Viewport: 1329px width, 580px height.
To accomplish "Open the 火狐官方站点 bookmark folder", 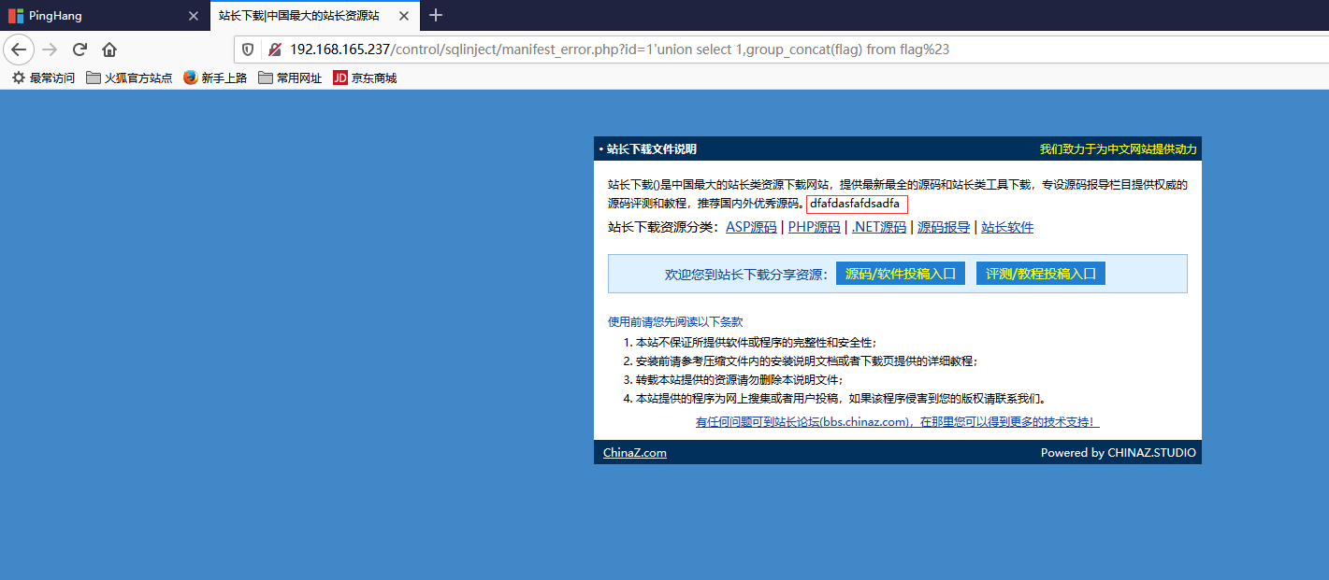I will [129, 78].
